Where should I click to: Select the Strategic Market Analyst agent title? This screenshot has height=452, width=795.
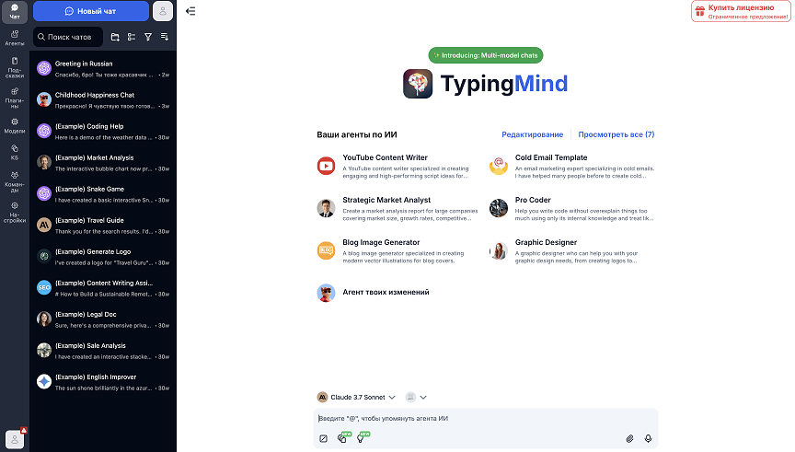click(386, 200)
